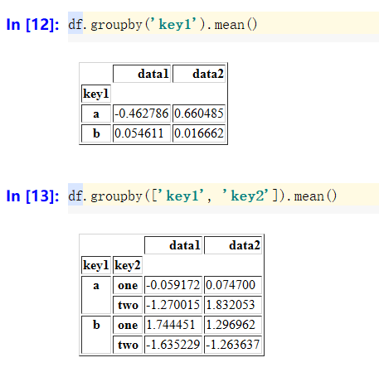Image resolution: width=379 pixels, height=377 pixels.
Task: Select group b cell in second table
Action: coord(96,335)
